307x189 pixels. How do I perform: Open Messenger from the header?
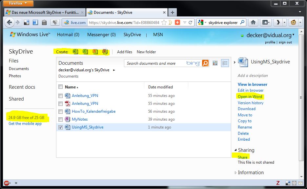point(101,35)
